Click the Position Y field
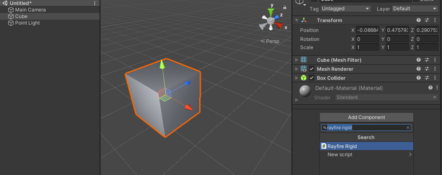This screenshot has width=442, height=175. tap(397, 30)
